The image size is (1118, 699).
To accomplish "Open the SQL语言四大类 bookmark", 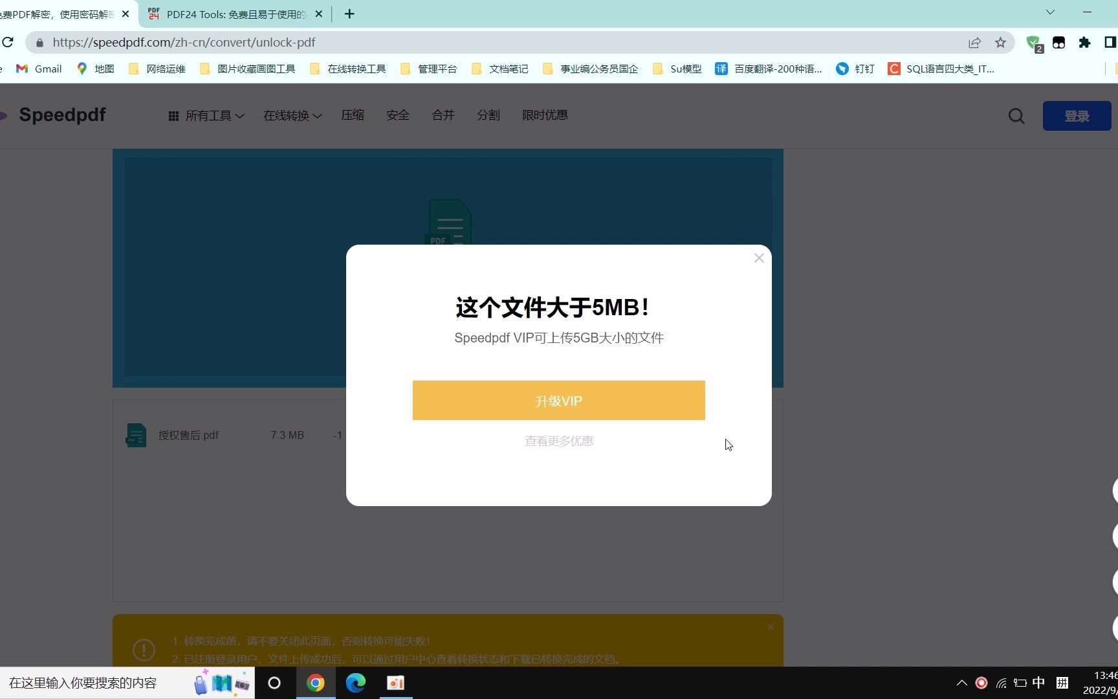I will point(941,69).
